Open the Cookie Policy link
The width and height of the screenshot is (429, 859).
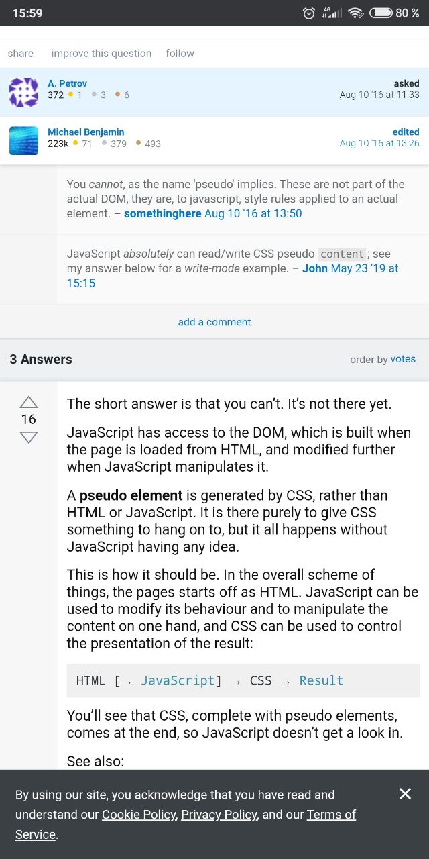tap(139, 815)
